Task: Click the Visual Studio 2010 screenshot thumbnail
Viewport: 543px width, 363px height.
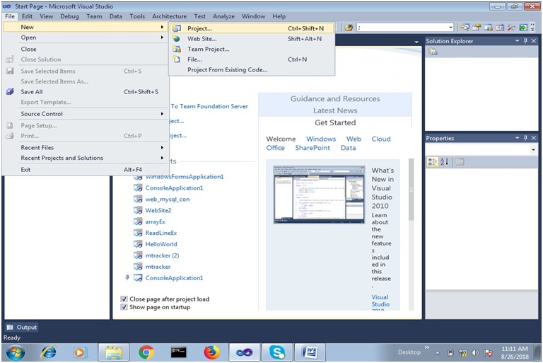Action: pyautogui.click(x=319, y=194)
